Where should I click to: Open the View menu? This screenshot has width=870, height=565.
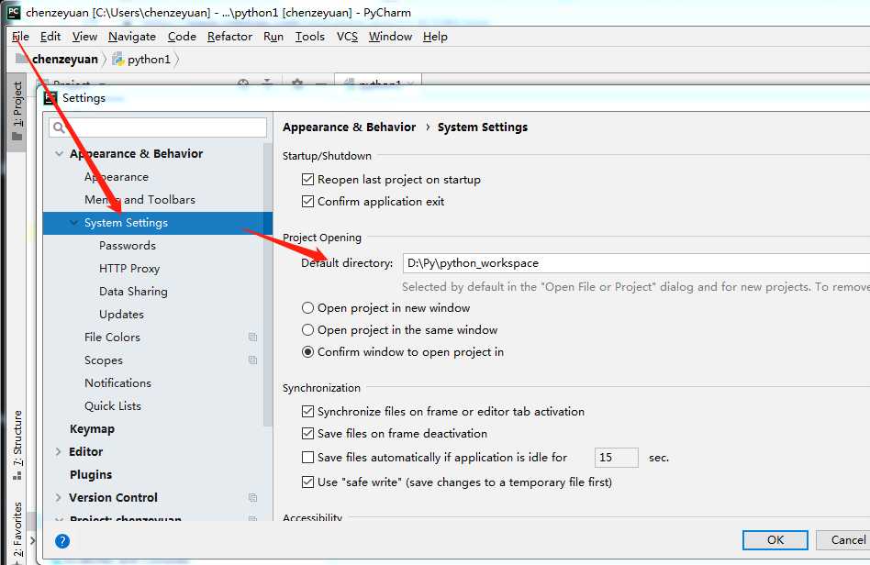click(84, 37)
